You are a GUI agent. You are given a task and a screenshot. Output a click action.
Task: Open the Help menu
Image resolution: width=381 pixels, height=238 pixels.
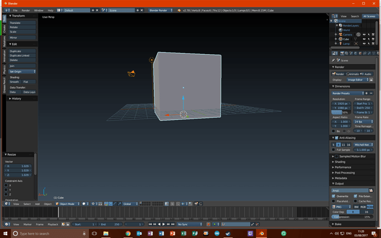50,10
